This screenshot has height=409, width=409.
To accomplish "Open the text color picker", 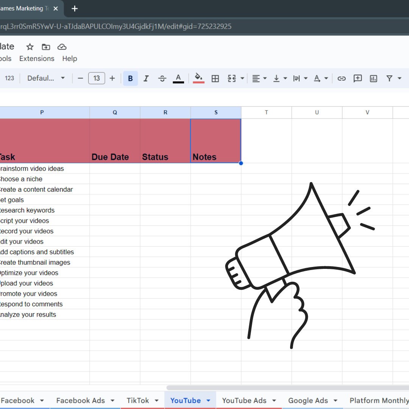I will (178, 78).
